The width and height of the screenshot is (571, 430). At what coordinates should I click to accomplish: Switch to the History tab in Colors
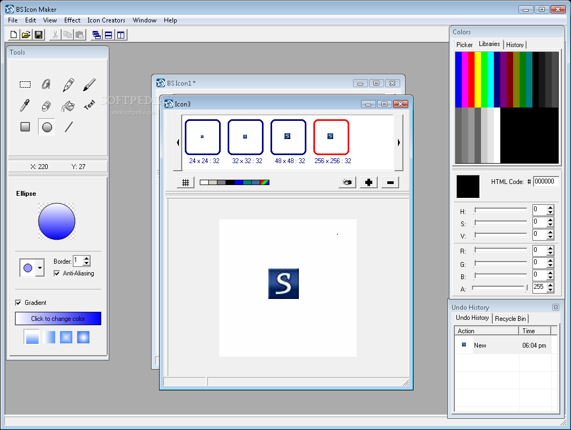(515, 45)
